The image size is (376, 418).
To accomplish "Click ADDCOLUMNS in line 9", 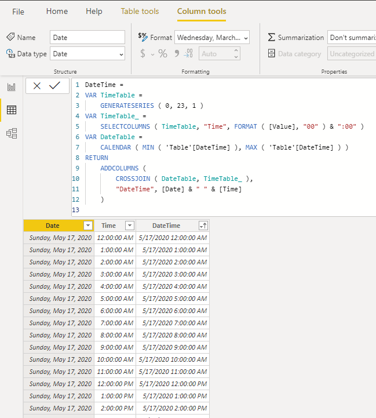I will [x=119, y=168].
